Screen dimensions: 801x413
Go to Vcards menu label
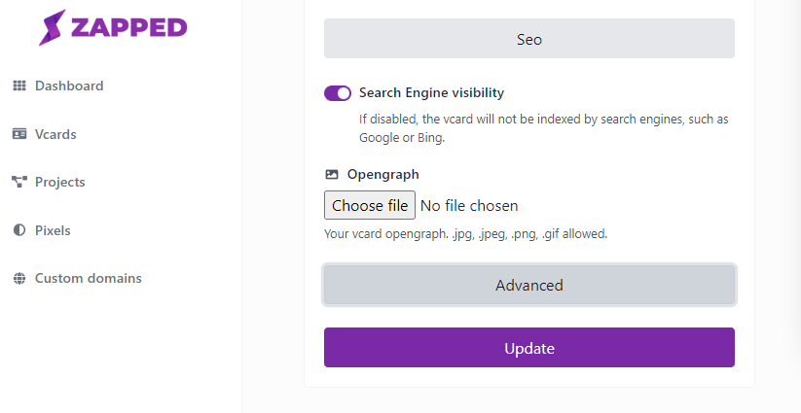[x=55, y=134]
